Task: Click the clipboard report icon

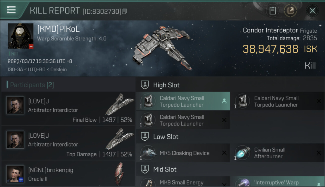Action: [272, 10]
